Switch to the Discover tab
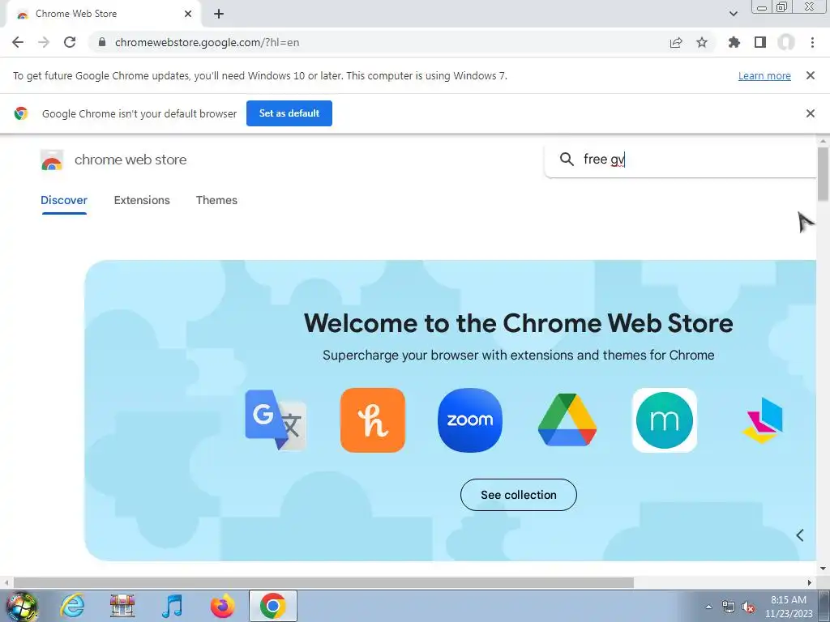This screenshot has height=622, width=830. coord(64,201)
